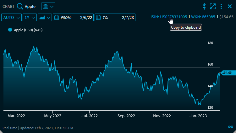Click the FROM date field 2/6/22

click(85, 18)
